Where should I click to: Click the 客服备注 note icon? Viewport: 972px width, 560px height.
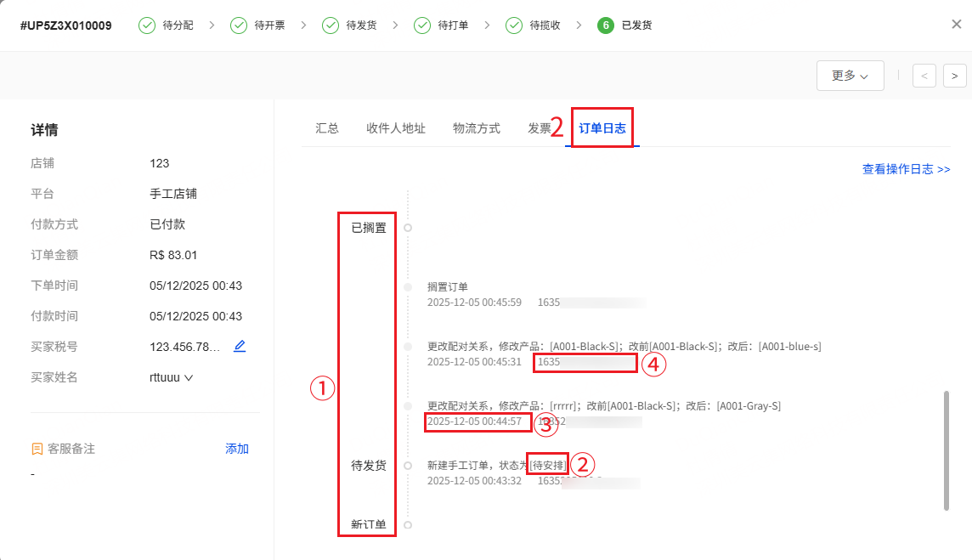[x=37, y=449]
